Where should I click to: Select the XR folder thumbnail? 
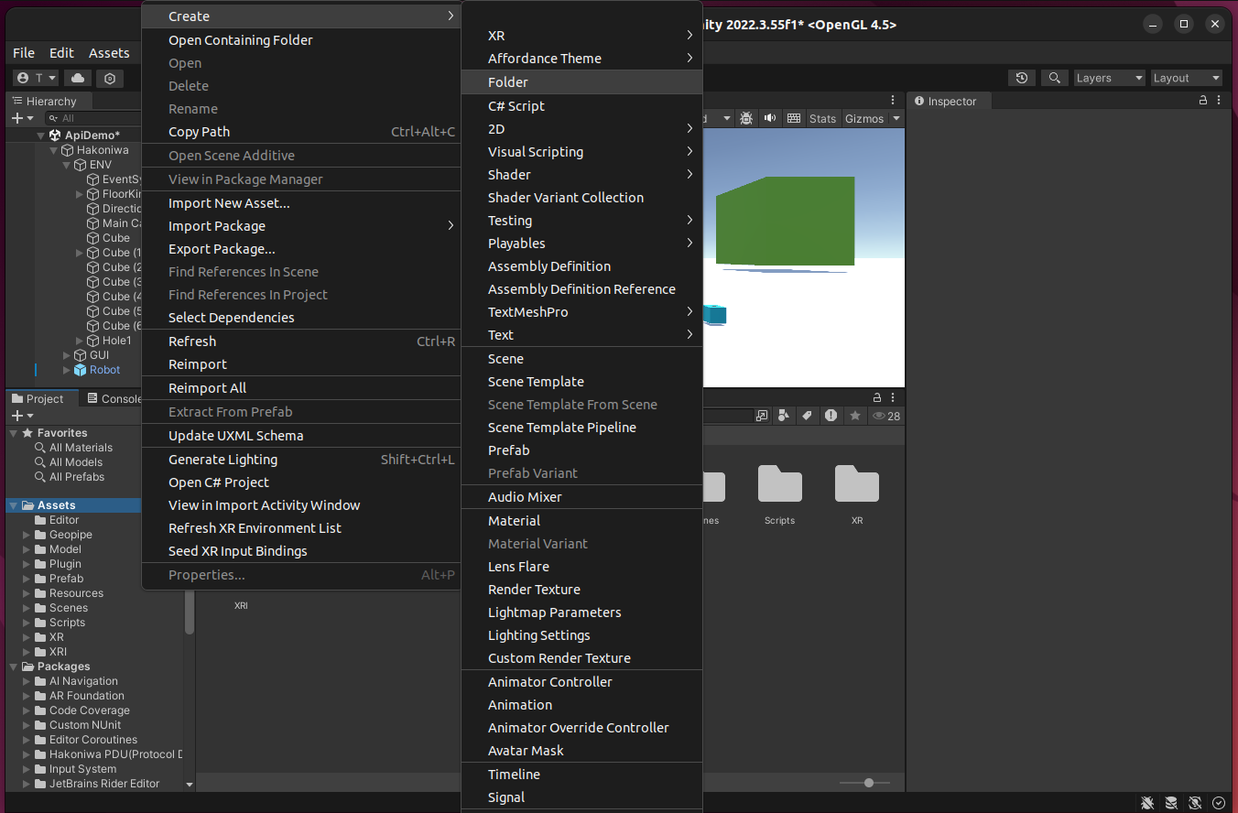pos(857,494)
